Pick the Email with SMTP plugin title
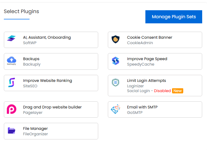The image size is (207, 150). pos(142,107)
